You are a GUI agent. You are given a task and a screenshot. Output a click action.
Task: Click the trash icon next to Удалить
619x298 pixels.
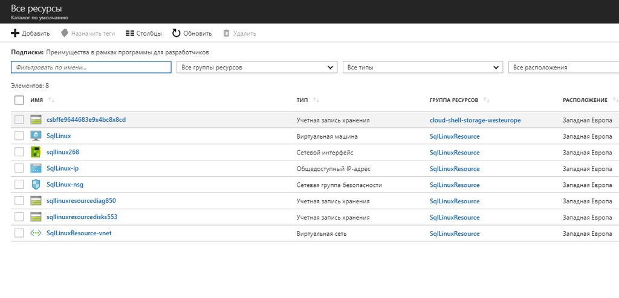(226, 33)
